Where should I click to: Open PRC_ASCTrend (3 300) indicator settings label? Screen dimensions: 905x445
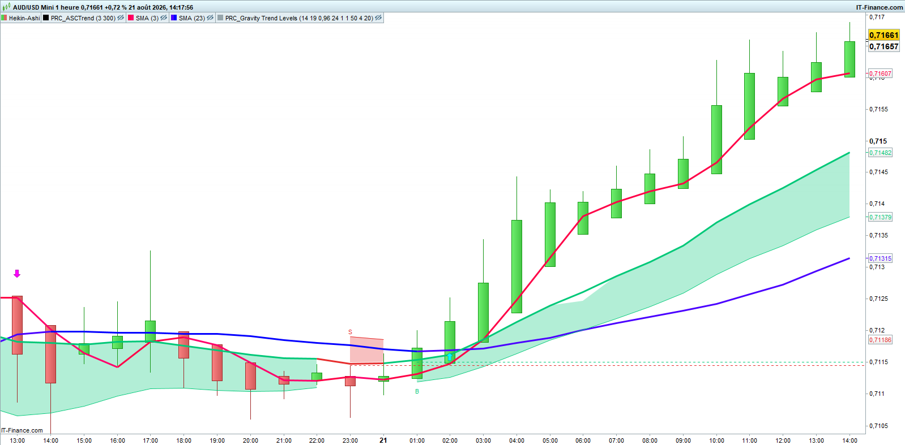point(83,18)
